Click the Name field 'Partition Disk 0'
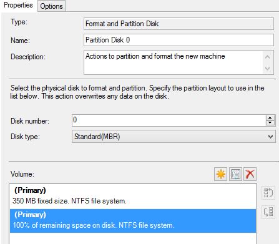The image size is (279, 244). 179,40
